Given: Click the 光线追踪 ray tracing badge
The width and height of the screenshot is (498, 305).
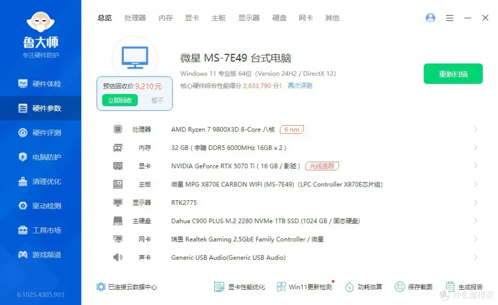Looking at the screenshot, I should click(322, 166).
